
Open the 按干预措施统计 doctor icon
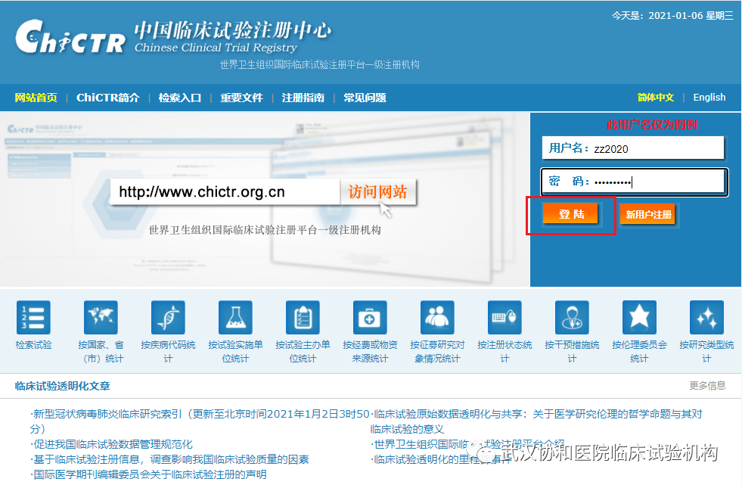572,318
